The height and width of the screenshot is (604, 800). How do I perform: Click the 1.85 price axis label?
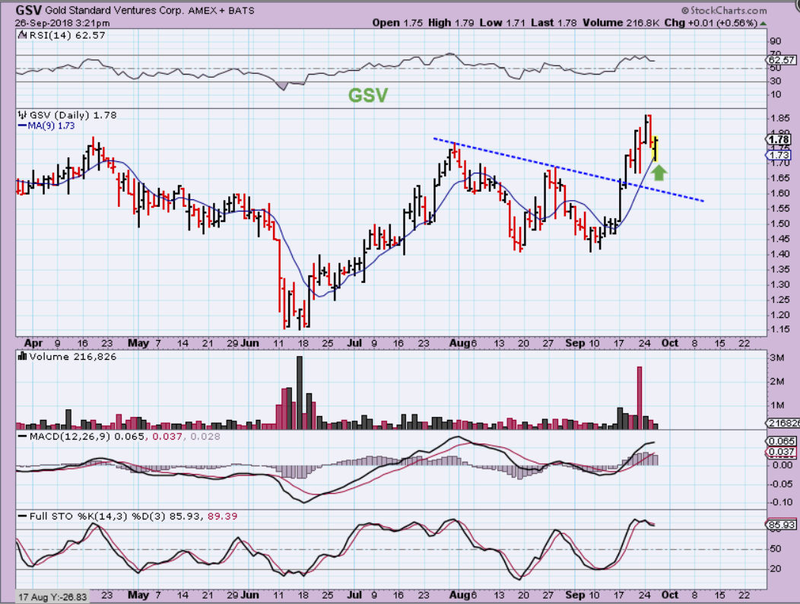click(x=779, y=118)
